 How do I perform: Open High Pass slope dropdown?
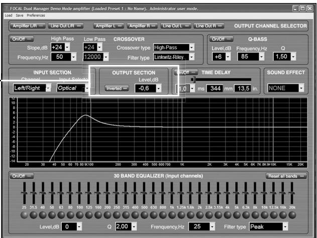(x=67, y=47)
